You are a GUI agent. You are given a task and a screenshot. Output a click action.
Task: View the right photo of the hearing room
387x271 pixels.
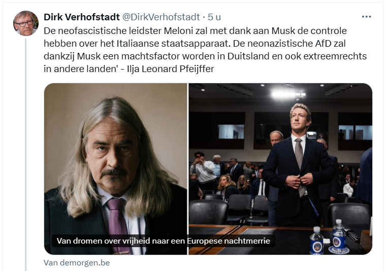(x=280, y=169)
